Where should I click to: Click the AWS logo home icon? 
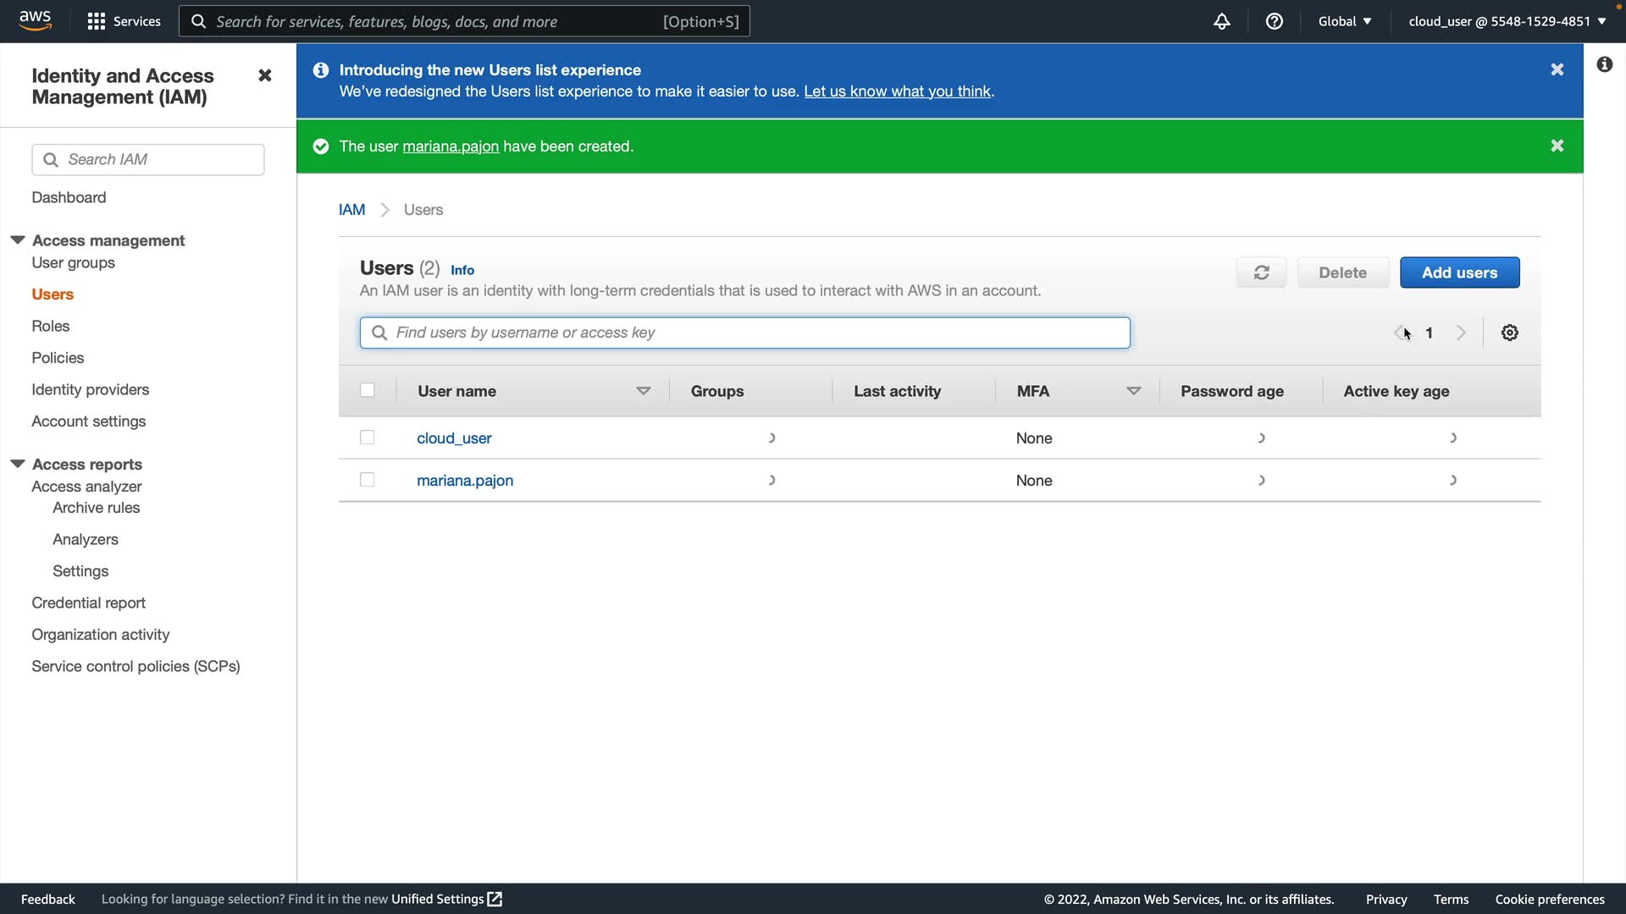tap(35, 20)
